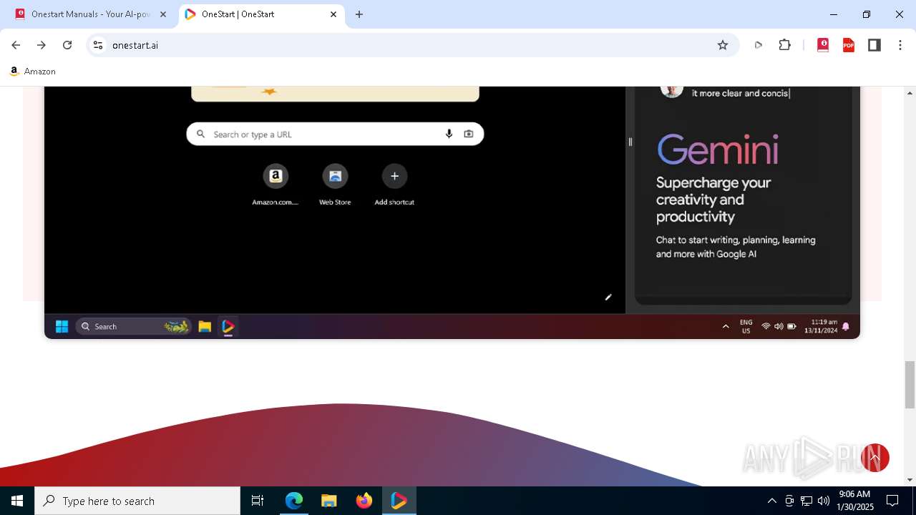
Task: Click the system clock showing 9:06 AM
Action: point(855,501)
